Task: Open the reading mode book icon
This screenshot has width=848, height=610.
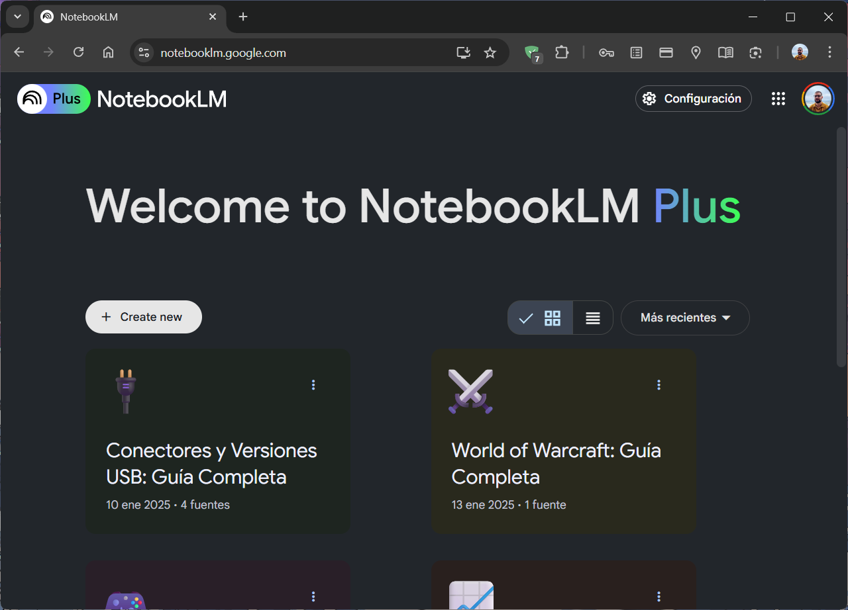Action: (x=725, y=52)
